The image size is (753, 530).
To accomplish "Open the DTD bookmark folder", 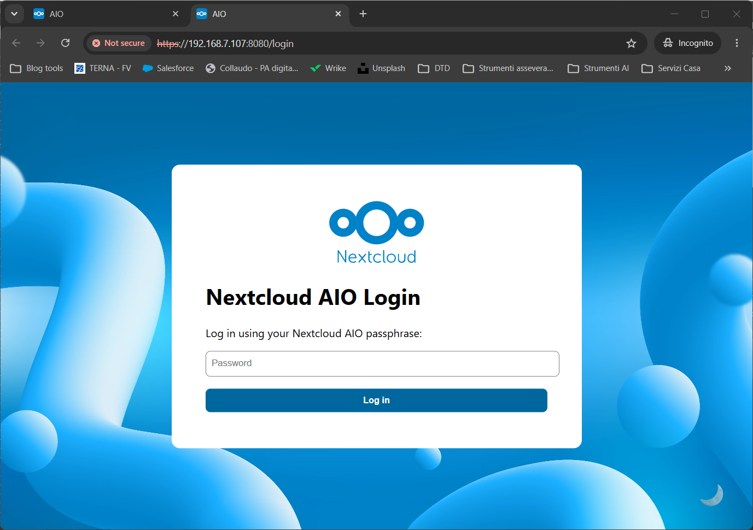I will pyautogui.click(x=434, y=68).
